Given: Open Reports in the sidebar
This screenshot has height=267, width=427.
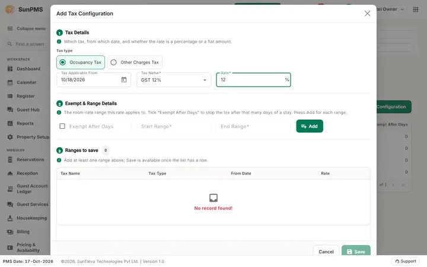Looking at the screenshot, I should coord(25,123).
